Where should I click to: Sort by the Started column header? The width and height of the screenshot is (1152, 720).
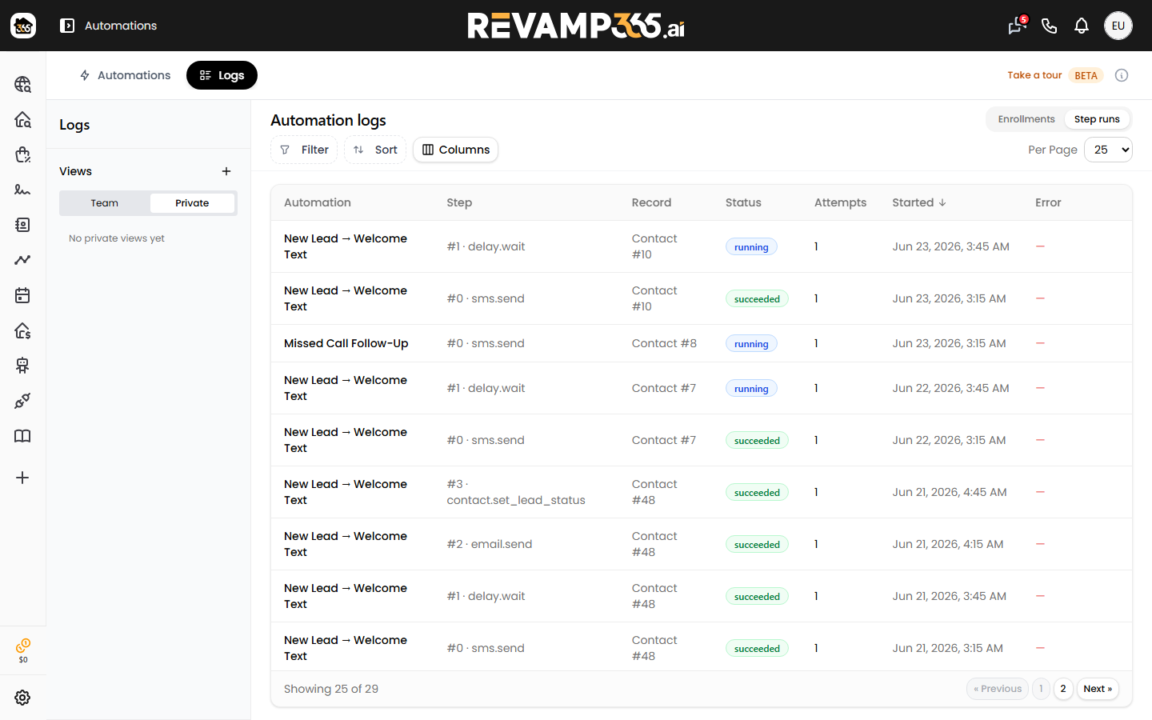point(919,202)
